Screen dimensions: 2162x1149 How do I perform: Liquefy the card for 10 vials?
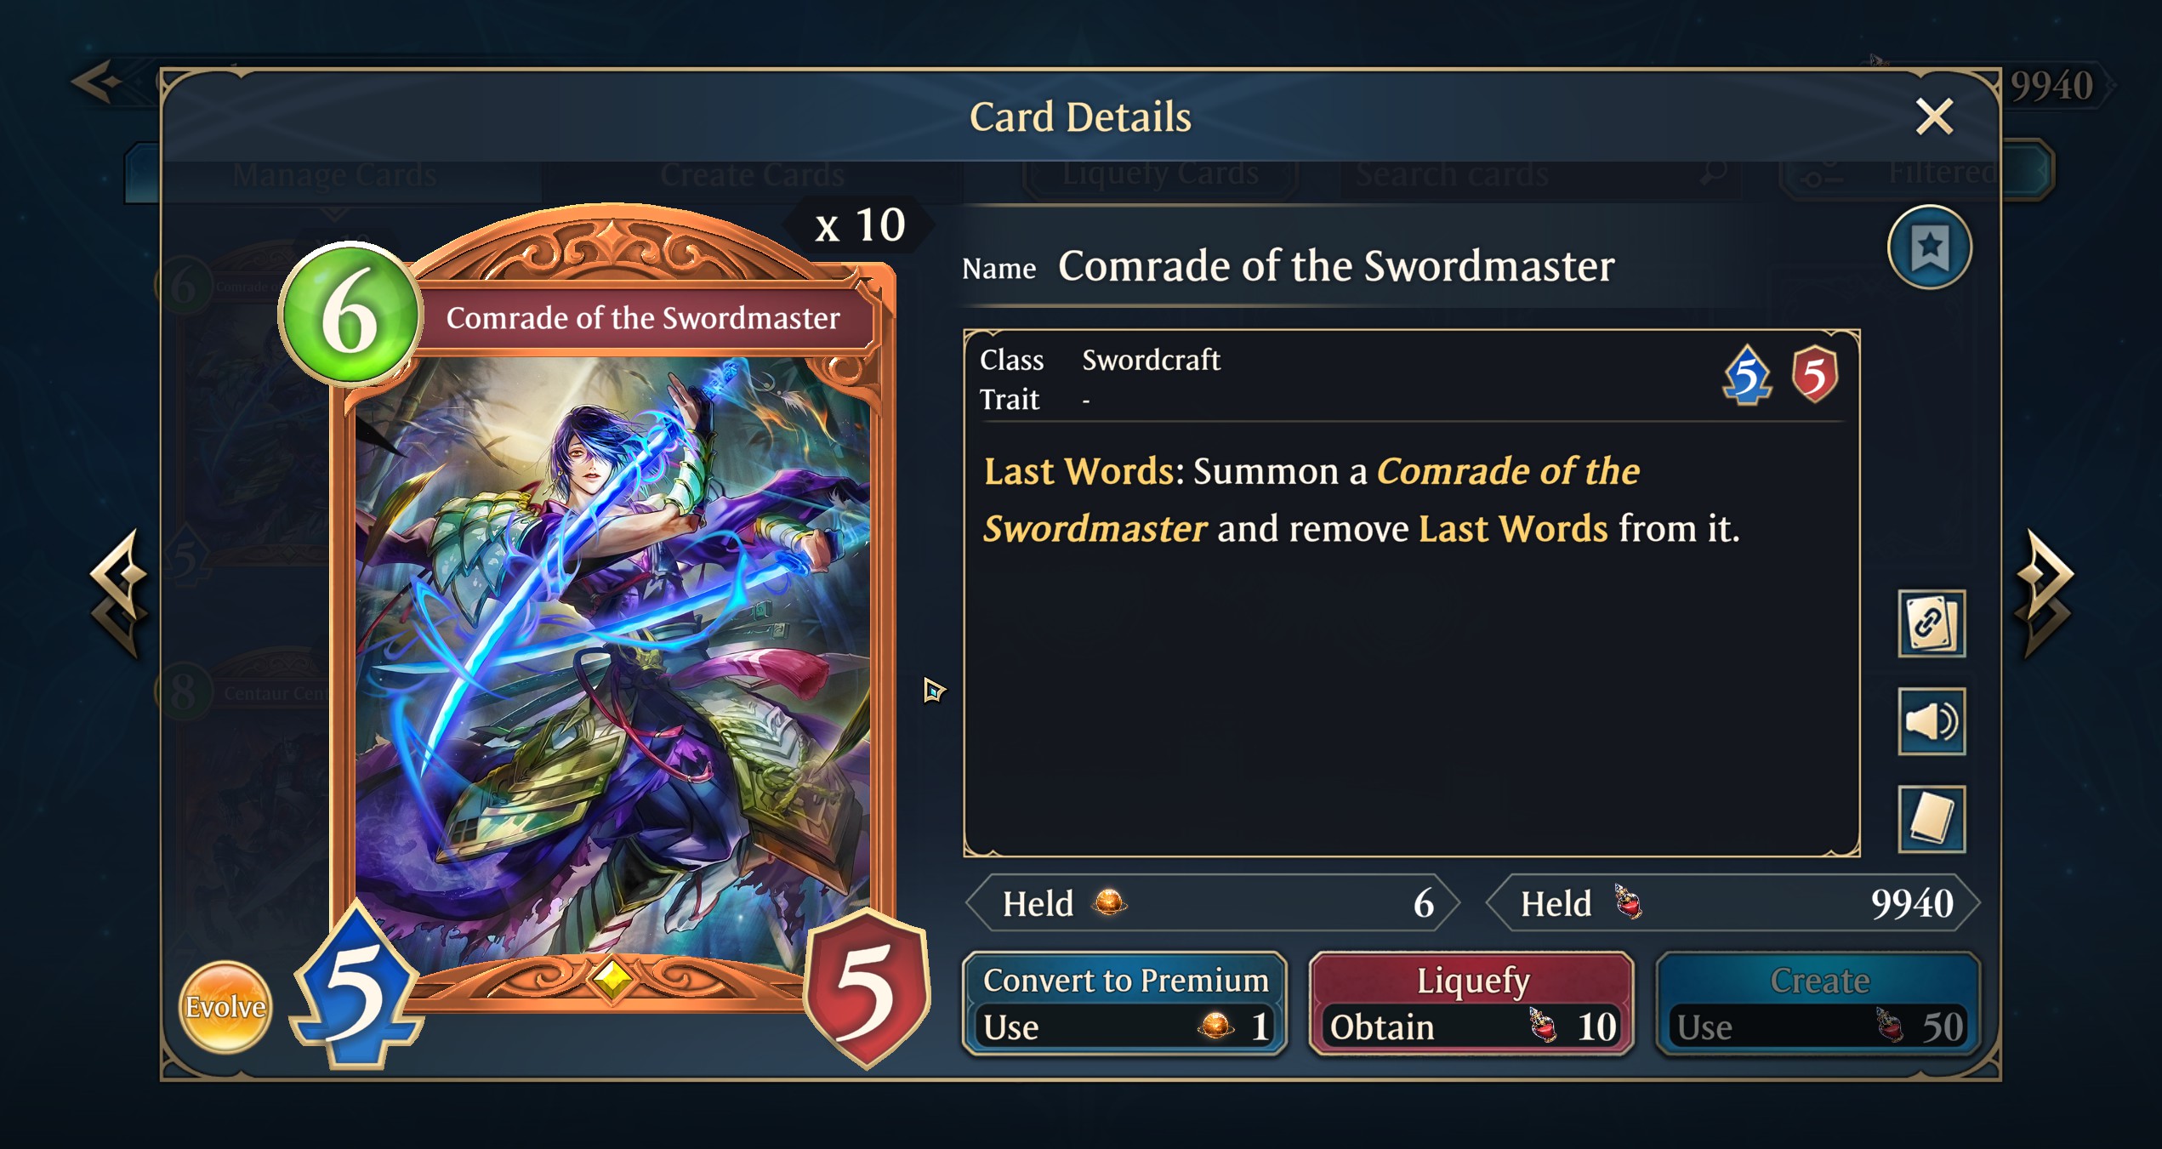tap(1471, 1004)
